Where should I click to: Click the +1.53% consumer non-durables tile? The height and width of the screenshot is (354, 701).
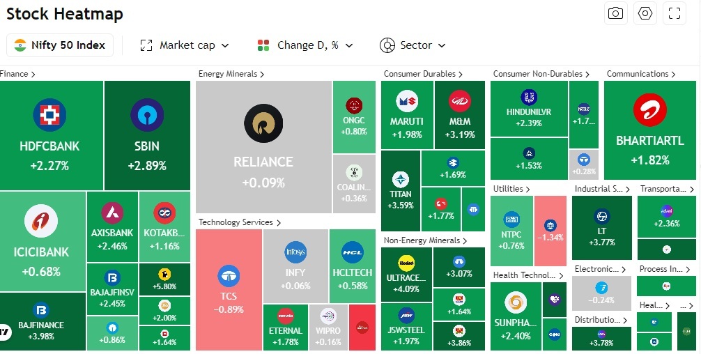coord(529,159)
